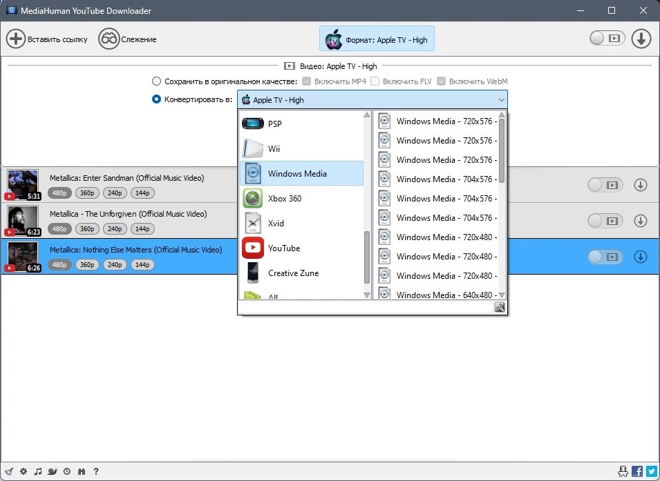The height and width of the screenshot is (481, 660).
Task: Select Windows Media 640x480 preset
Action: (x=435, y=294)
